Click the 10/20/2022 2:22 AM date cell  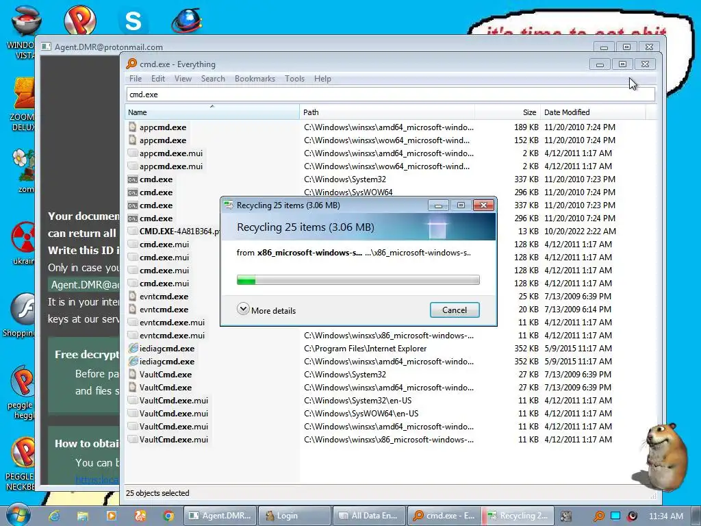tap(580, 231)
